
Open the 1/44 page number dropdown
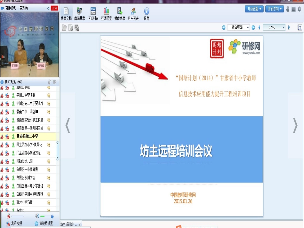274,28
